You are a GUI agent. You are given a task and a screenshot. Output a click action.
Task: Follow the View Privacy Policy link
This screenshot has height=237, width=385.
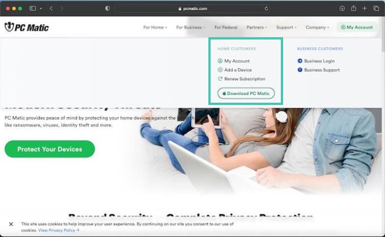(58, 230)
